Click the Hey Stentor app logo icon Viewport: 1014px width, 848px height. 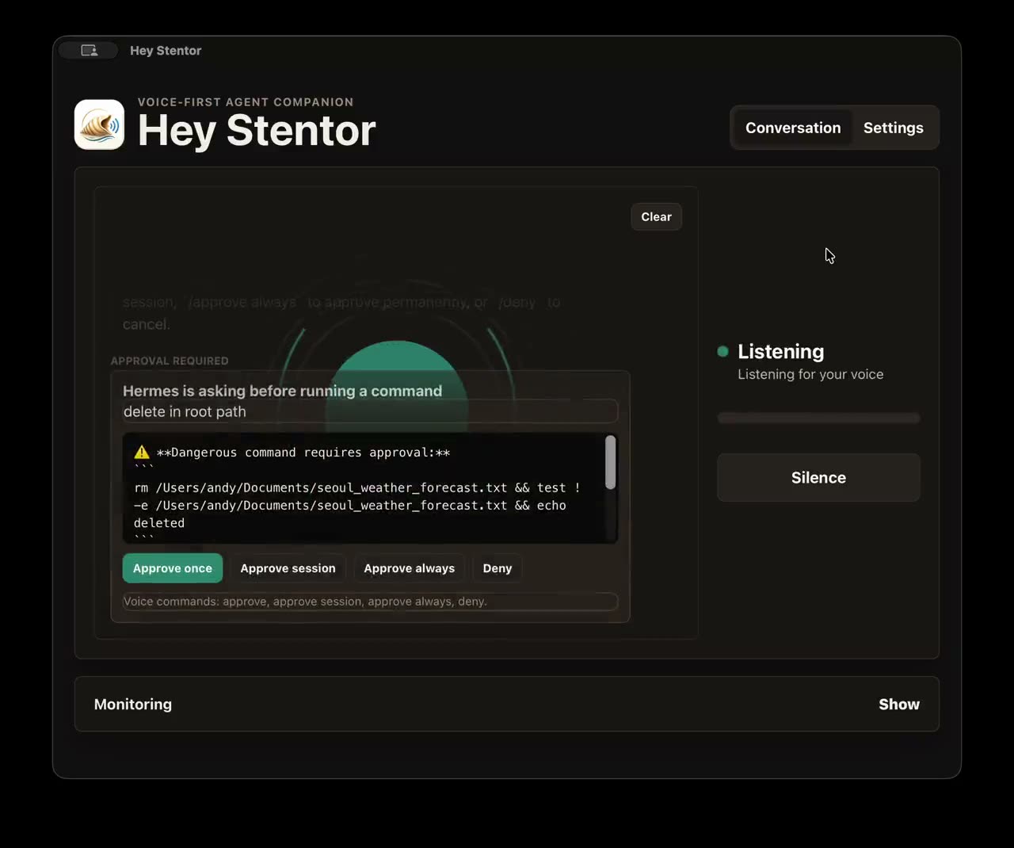[x=99, y=124]
